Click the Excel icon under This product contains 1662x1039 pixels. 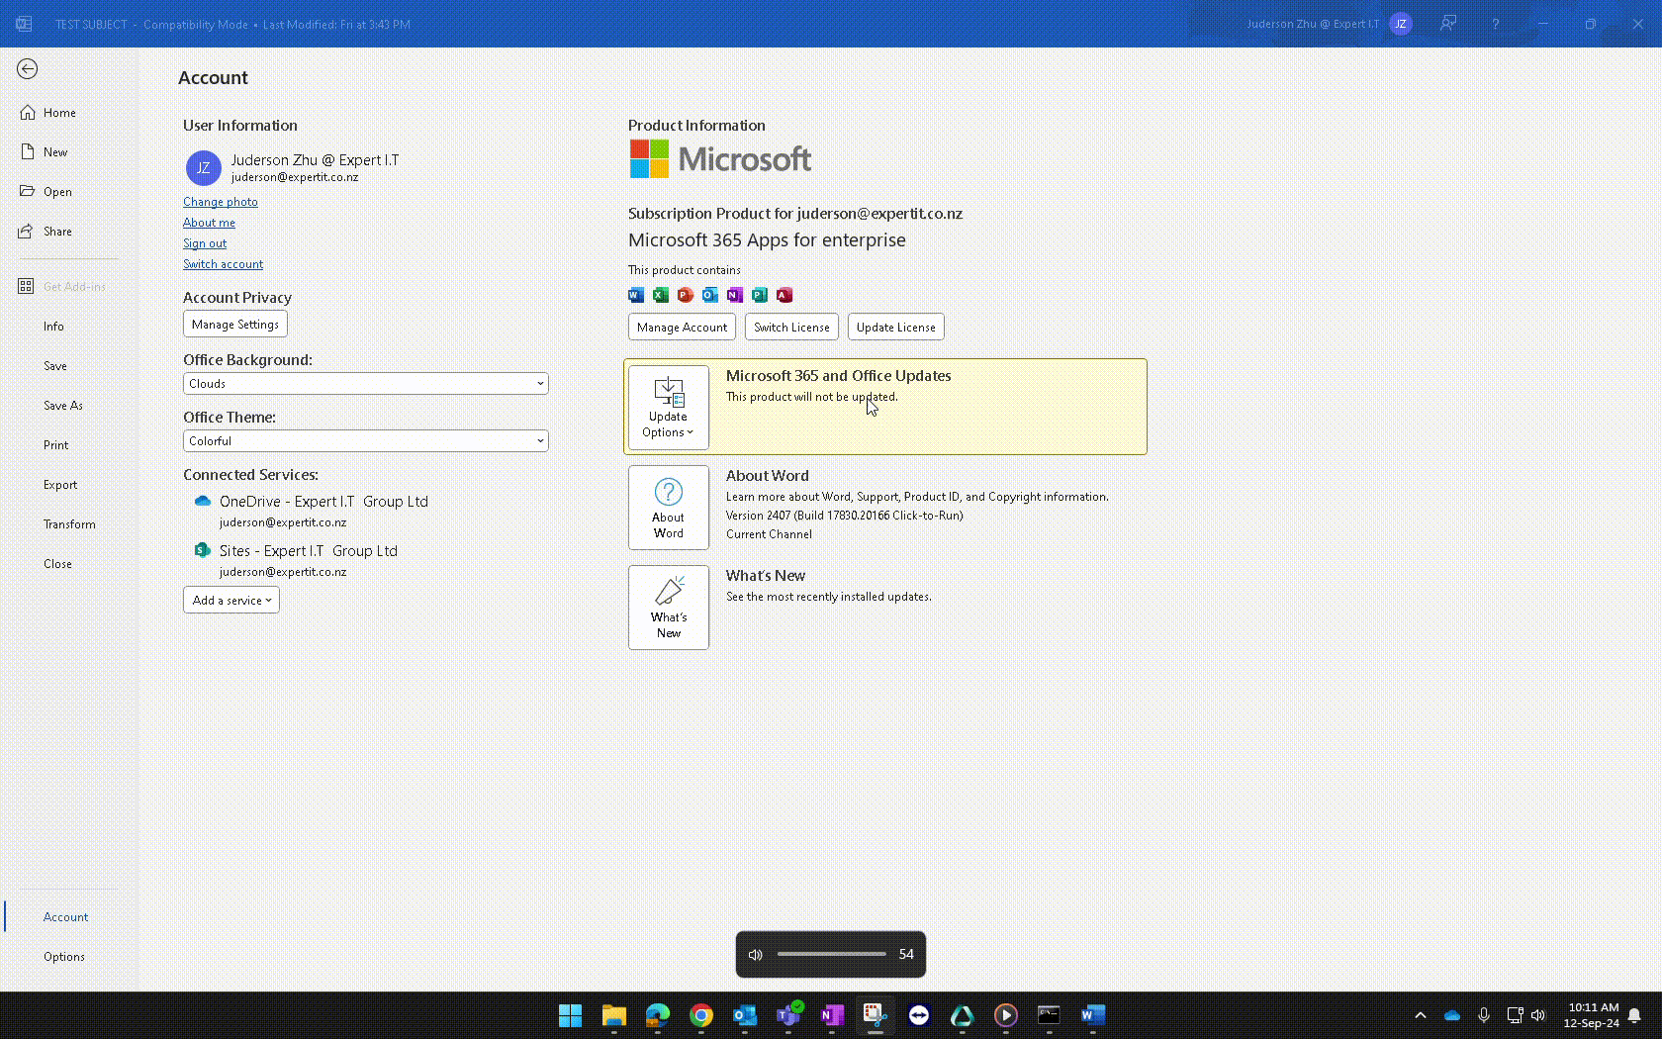[661, 295]
